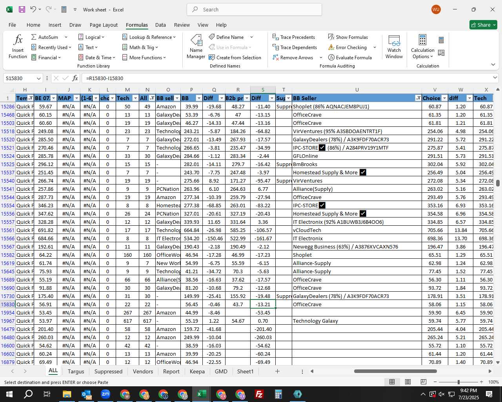Open the Calculator icon in quick access toolbar
This screenshot has width=502, height=402.
(64, 9)
